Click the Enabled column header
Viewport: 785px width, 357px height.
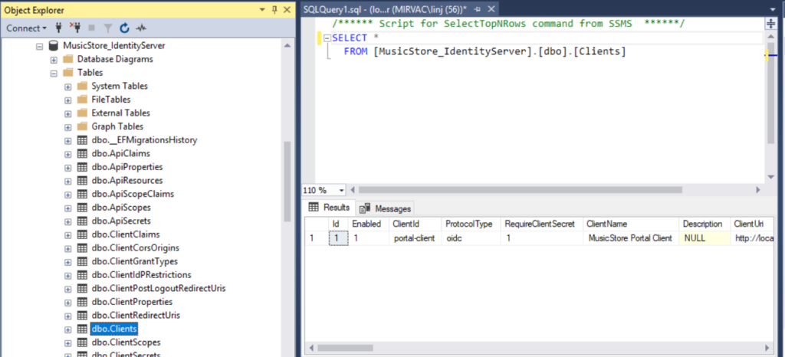pyautogui.click(x=369, y=224)
